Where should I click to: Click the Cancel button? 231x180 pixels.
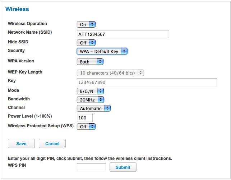click(x=52, y=144)
